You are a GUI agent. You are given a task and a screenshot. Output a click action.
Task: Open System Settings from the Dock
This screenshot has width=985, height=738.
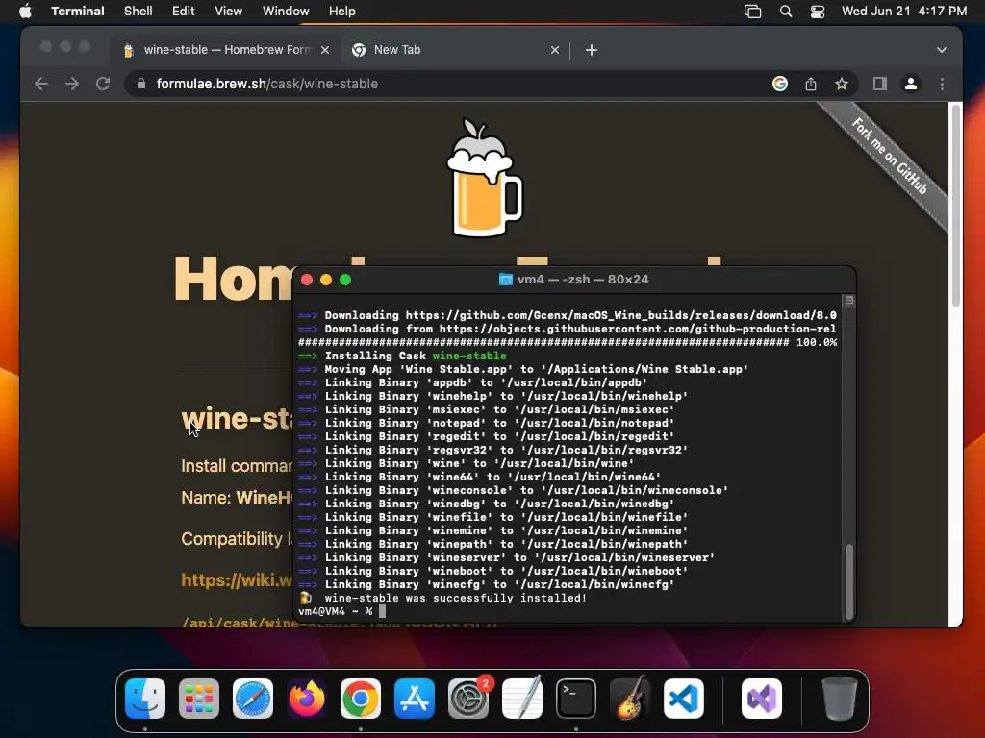coord(468,699)
